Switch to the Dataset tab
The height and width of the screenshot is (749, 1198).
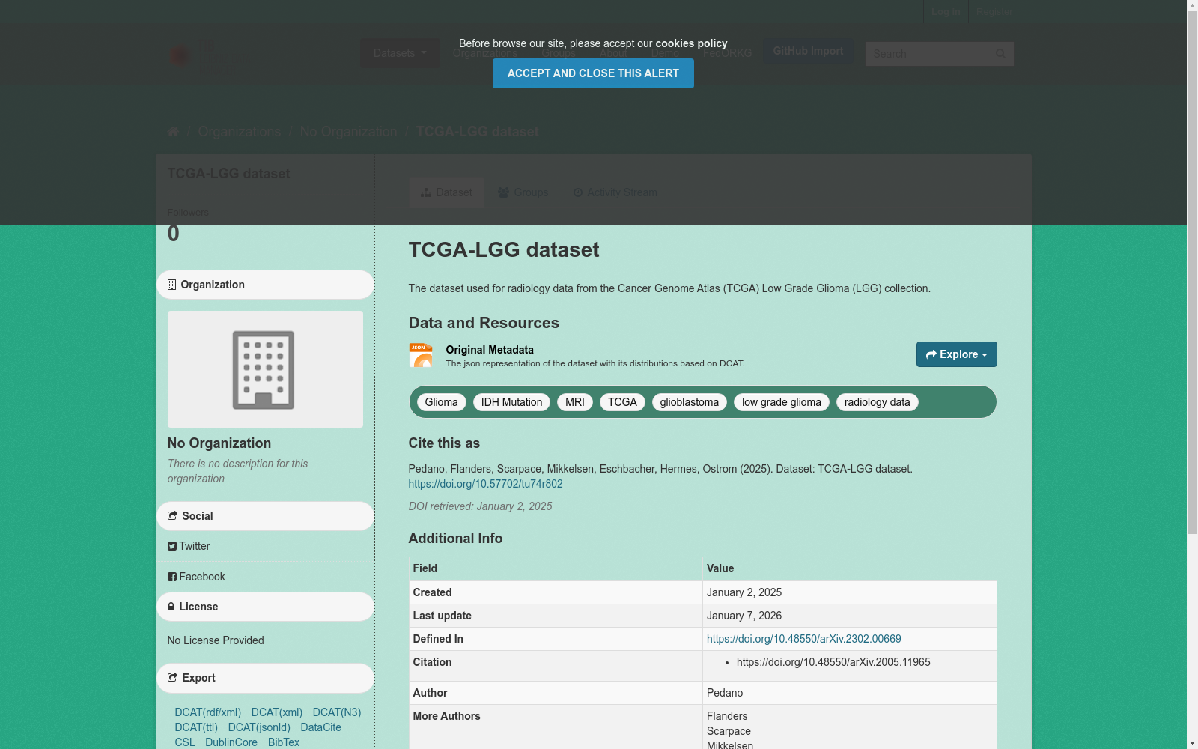click(x=446, y=192)
